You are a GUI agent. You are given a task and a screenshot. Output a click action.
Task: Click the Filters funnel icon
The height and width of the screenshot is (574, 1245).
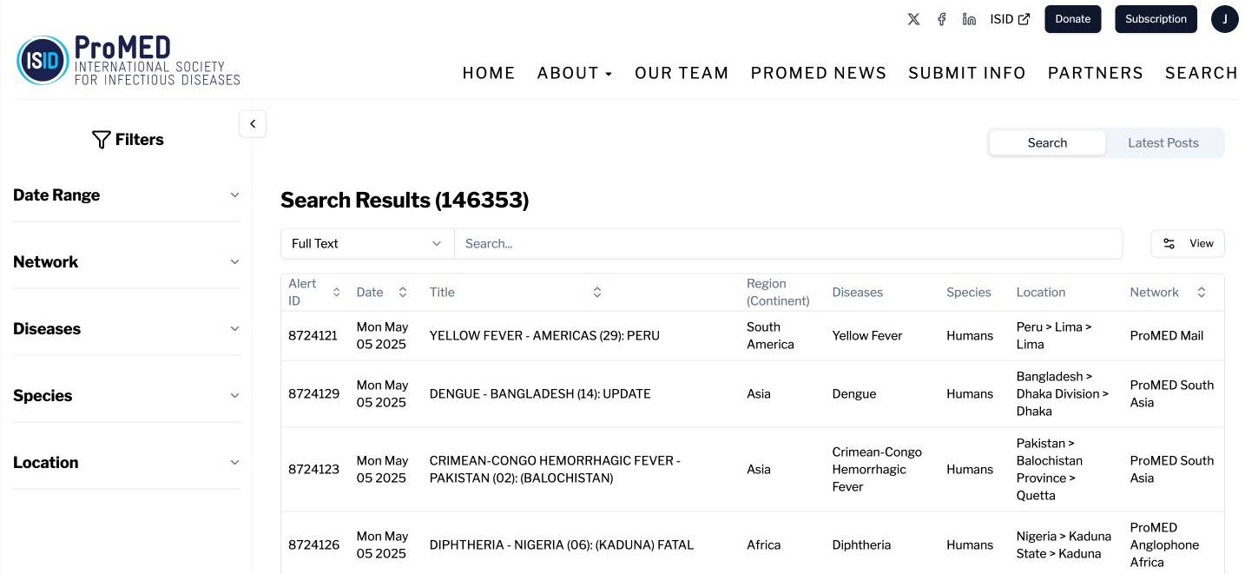101,139
